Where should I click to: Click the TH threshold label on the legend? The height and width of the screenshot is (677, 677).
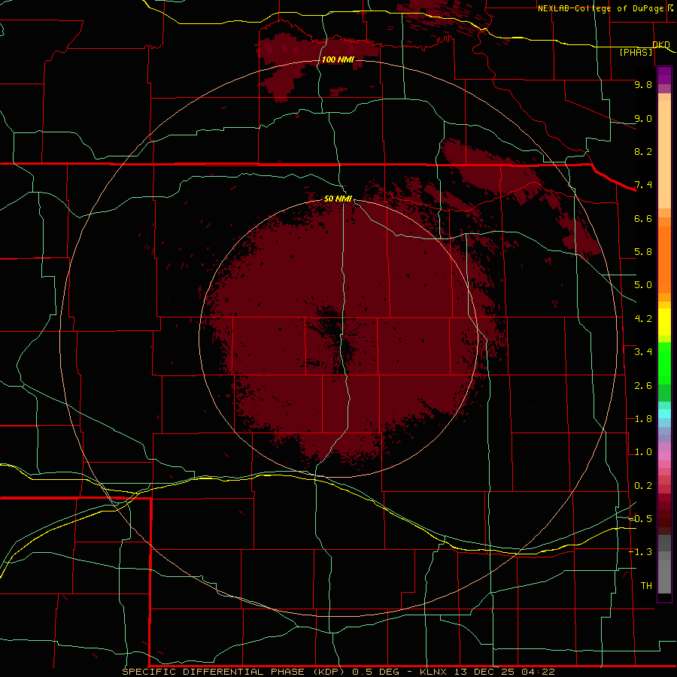pyautogui.click(x=646, y=586)
